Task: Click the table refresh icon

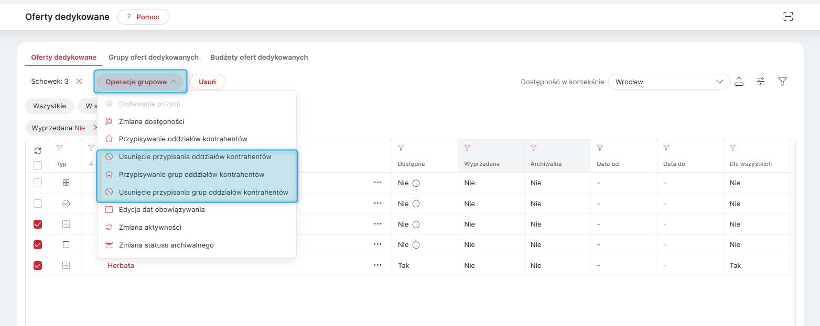Action: [x=38, y=151]
